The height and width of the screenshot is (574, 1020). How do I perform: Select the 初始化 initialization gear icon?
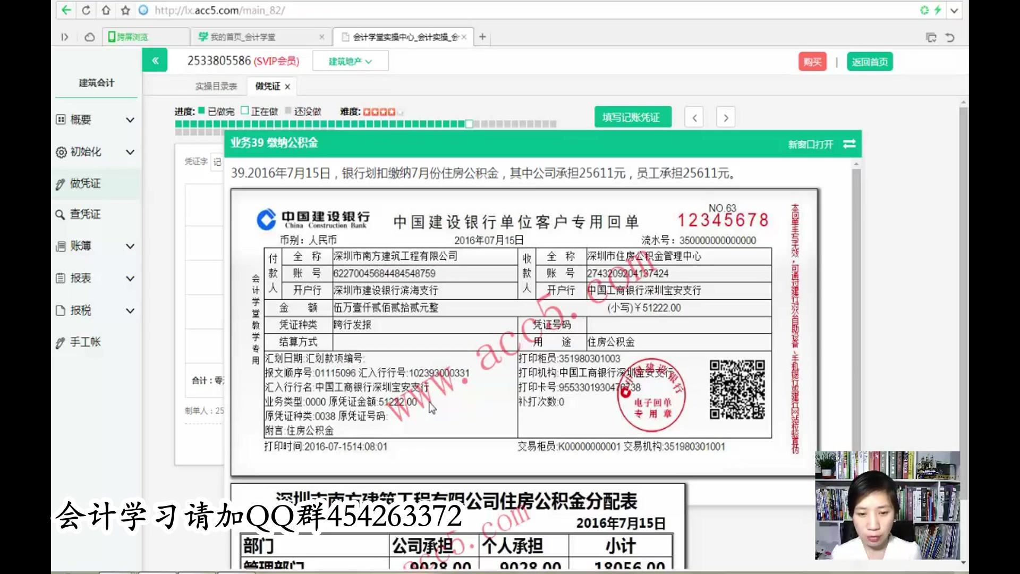pyautogui.click(x=61, y=152)
